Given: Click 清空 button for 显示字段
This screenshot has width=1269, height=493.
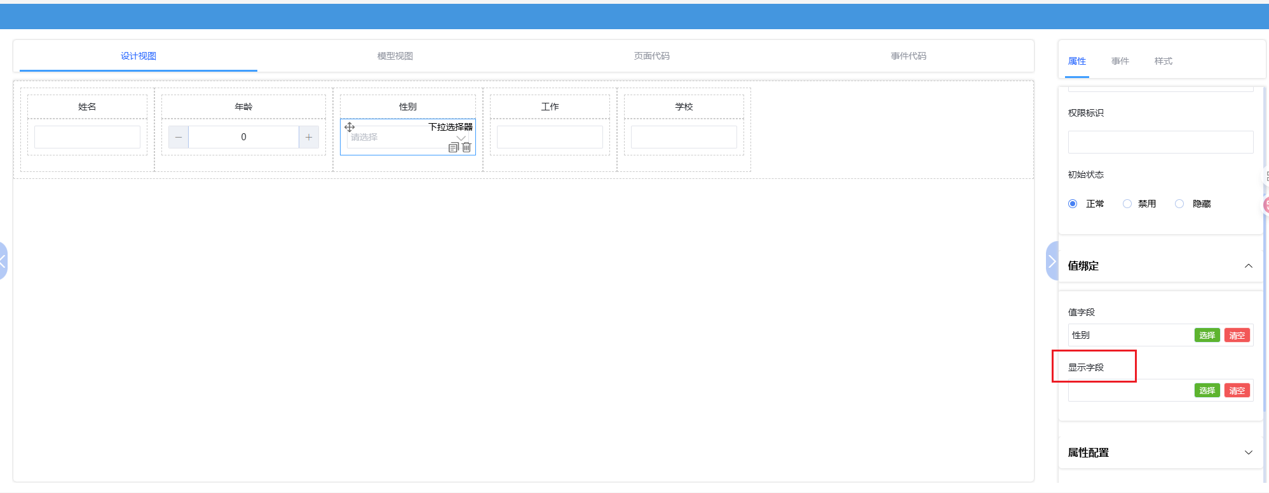Looking at the screenshot, I should coord(1237,391).
